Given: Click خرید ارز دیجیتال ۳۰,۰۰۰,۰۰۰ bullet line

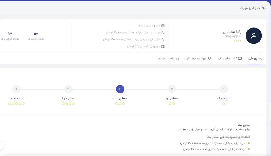Looking at the screenshot, I should coord(213,143).
